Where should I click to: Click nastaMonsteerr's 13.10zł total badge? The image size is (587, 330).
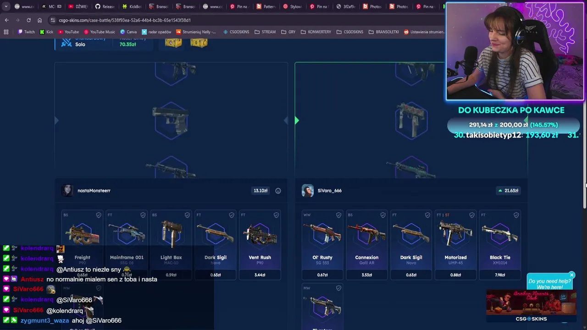point(260,191)
